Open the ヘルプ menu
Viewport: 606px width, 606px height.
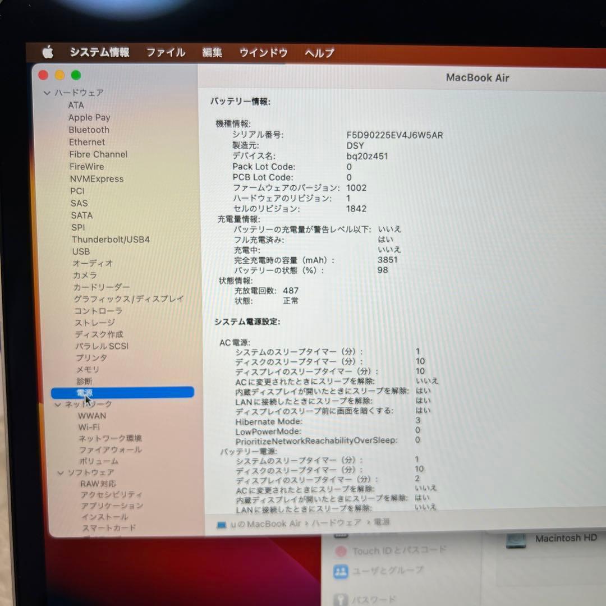click(318, 52)
